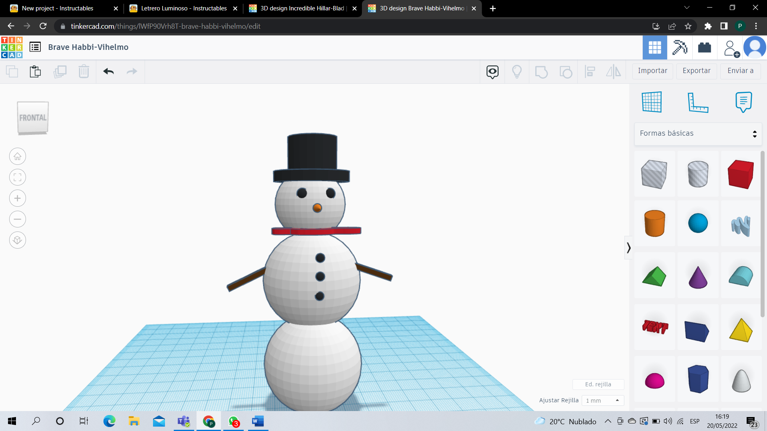Click the Ed. rejilla button
The image size is (767, 431).
[598, 384]
